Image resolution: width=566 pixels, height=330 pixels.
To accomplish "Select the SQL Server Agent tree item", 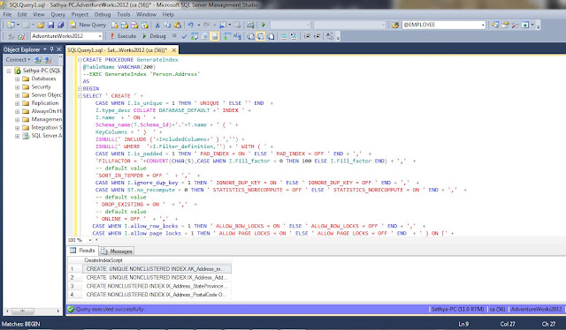I will 46,136.
